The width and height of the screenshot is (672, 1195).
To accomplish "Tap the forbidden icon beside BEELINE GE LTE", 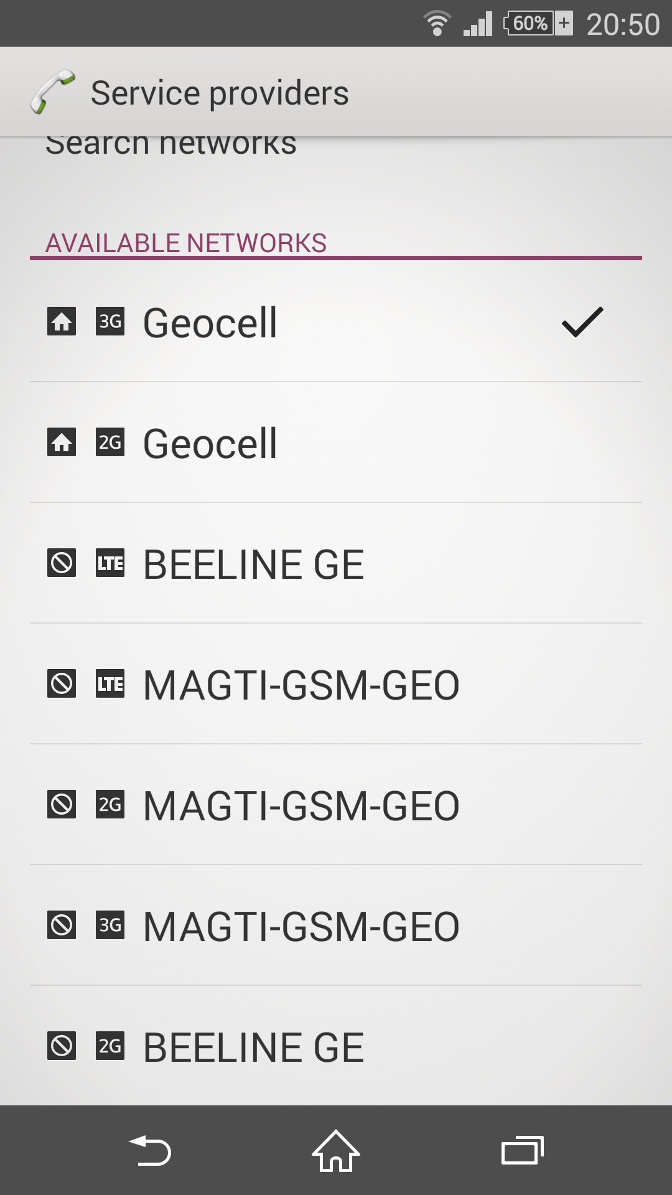I will (x=62, y=563).
